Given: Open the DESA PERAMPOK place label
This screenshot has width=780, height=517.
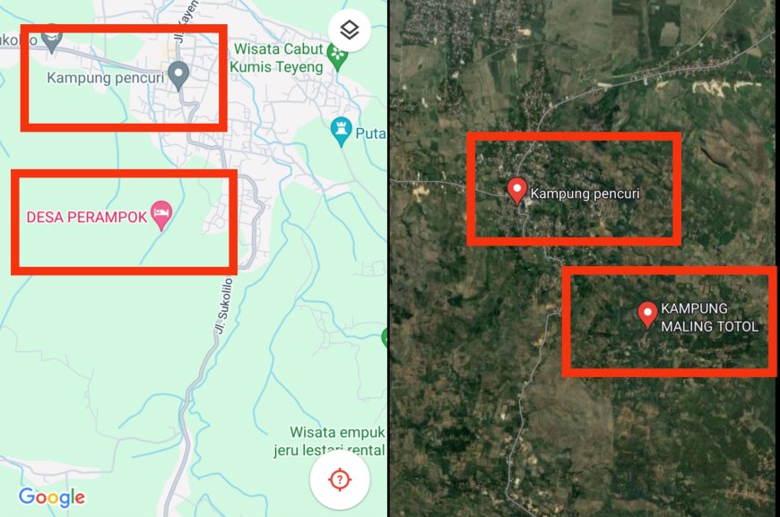Looking at the screenshot, I should coord(87,217).
